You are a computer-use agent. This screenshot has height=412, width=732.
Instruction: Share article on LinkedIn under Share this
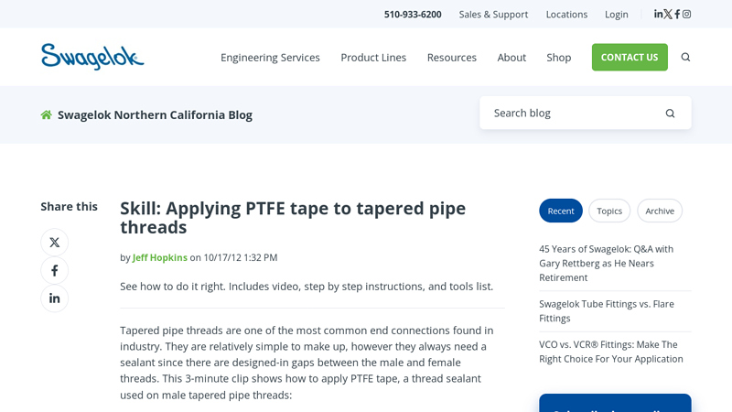pyautogui.click(x=54, y=298)
